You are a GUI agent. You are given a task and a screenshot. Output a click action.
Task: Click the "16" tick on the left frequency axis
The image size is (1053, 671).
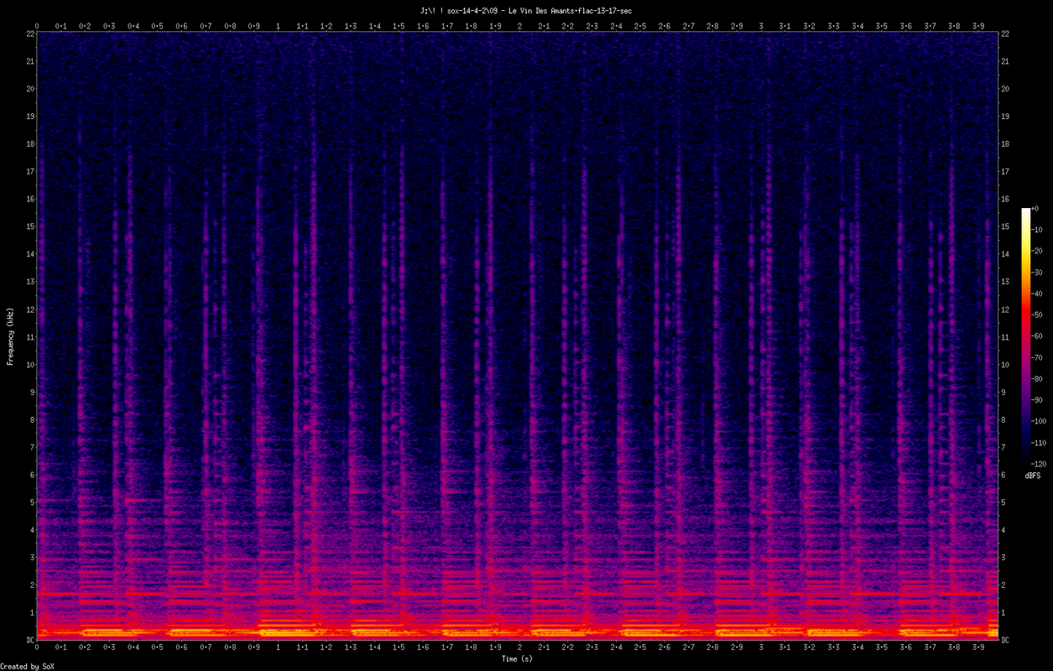click(29, 199)
